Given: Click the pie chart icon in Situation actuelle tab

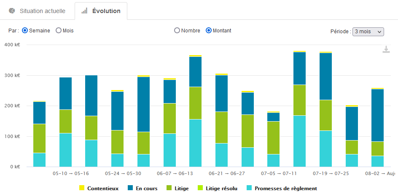Looking at the screenshot, I should pyautogui.click(x=12, y=11).
